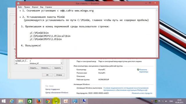Click the orange app icon in the taskbar
This screenshot has width=186, height=104.
coord(66,101)
